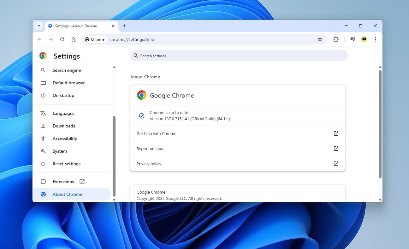This screenshot has height=249, width=409.
Task: Focus the address bar URL chrome://settings/help
Action: pyautogui.click(x=132, y=39)
